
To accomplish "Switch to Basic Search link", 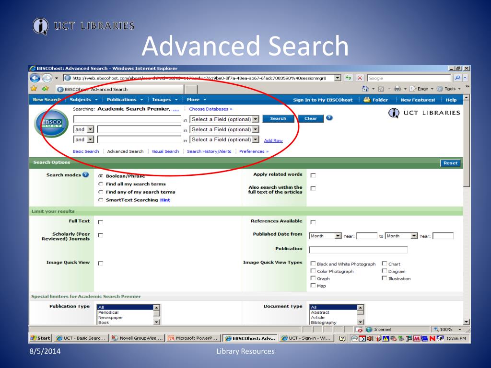I will (86, 151).
